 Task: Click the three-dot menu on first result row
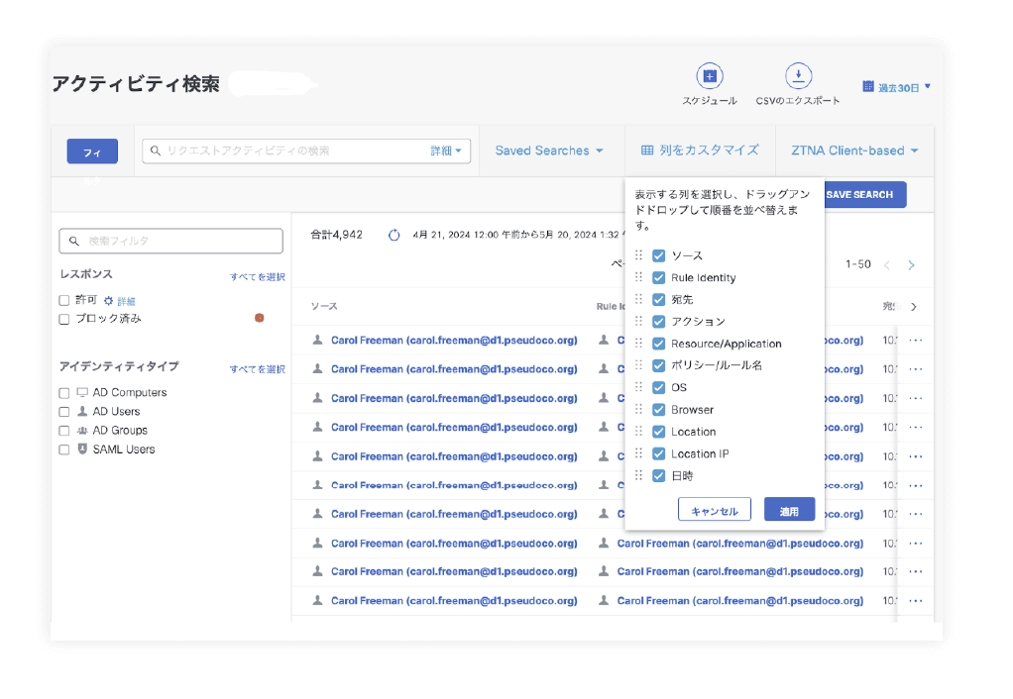(915, 341)
